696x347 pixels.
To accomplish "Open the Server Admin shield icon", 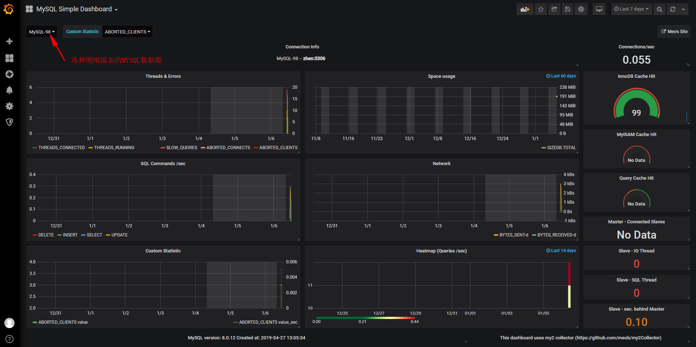I will click(x=9, y=122).
